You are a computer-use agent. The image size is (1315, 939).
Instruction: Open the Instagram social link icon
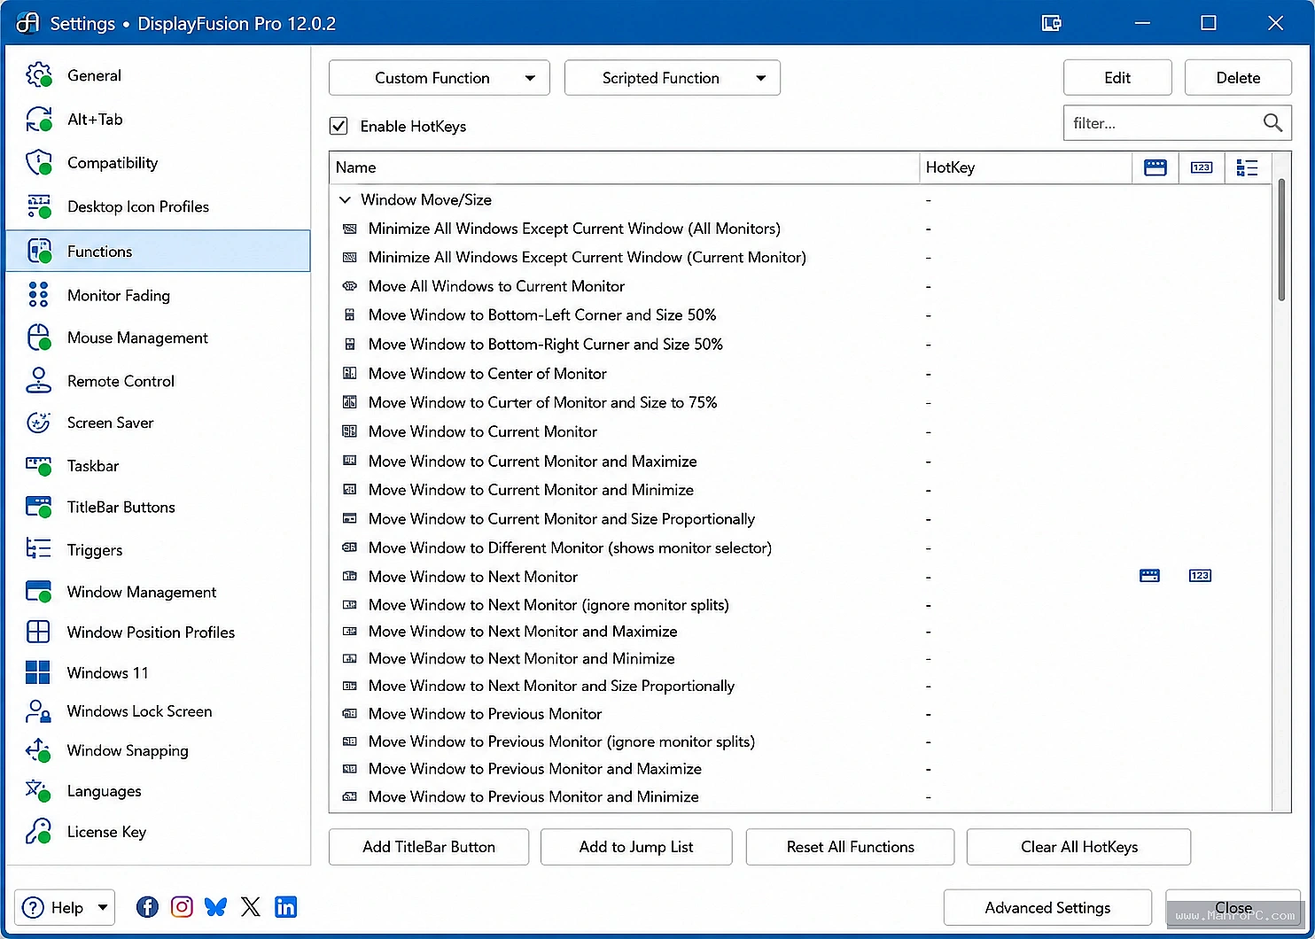pyautogui.click(x=182, y=907)
